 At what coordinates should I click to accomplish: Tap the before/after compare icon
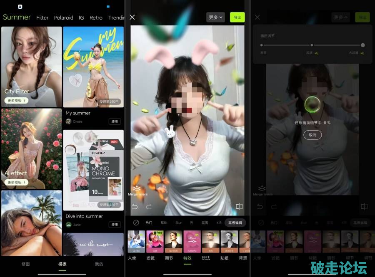coord(239,207)
